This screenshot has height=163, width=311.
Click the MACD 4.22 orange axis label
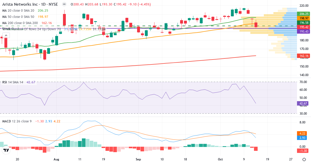pos(302,134)
